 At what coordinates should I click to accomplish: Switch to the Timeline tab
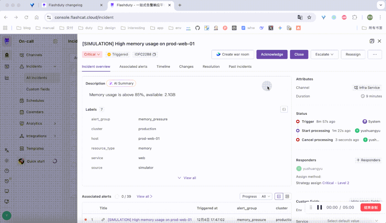pyautogui.click(x=163, y=67)
